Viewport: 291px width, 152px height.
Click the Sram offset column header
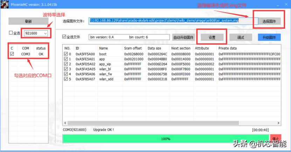(133, 48)
